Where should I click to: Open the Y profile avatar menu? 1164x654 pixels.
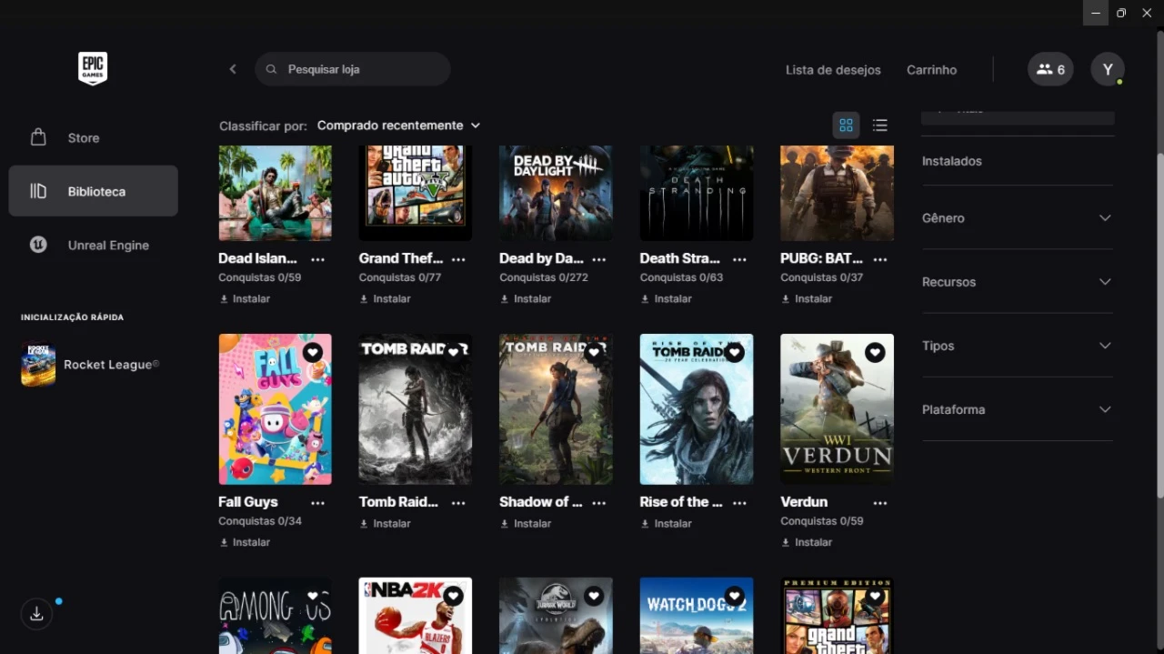pos(1108,69)
